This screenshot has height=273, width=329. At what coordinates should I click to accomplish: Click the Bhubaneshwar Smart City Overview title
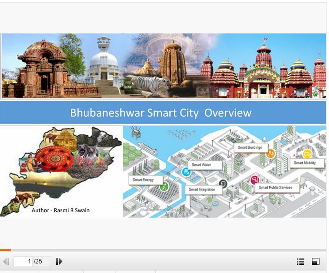(x=161, y=113)
